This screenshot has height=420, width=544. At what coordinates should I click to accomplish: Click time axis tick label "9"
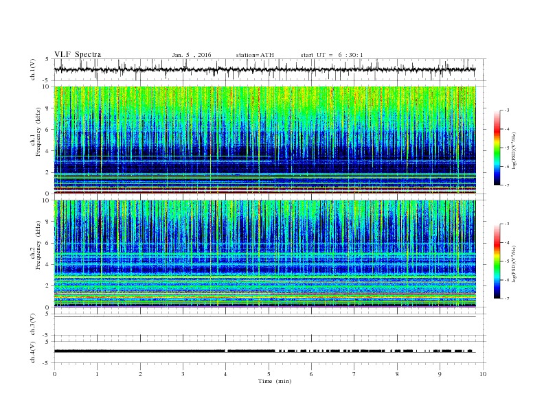coord(440,374)
